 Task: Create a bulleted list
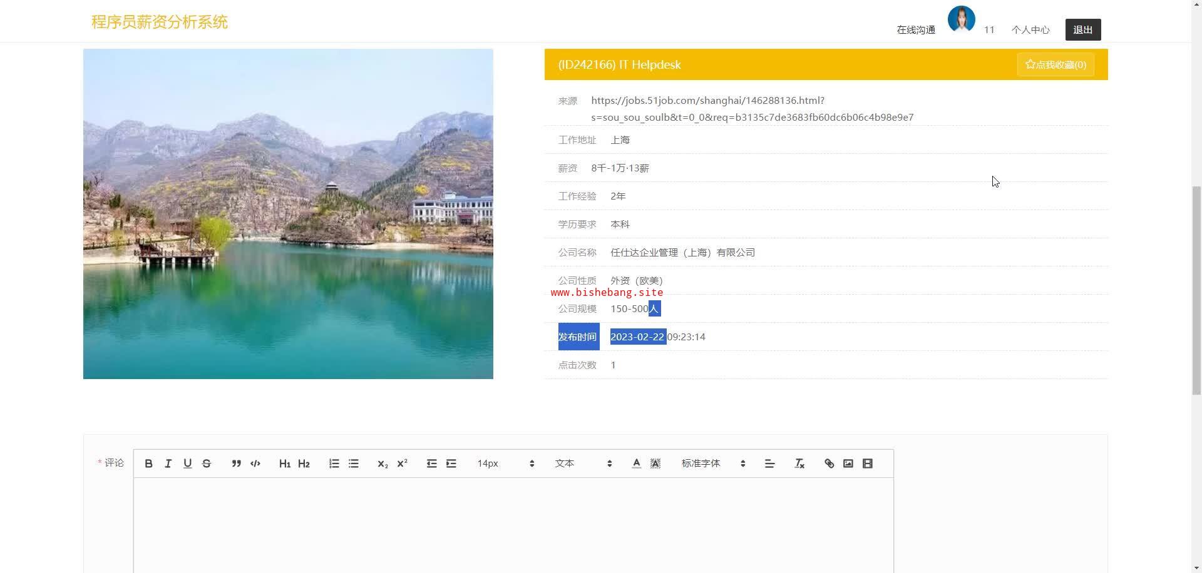[354, 464]
